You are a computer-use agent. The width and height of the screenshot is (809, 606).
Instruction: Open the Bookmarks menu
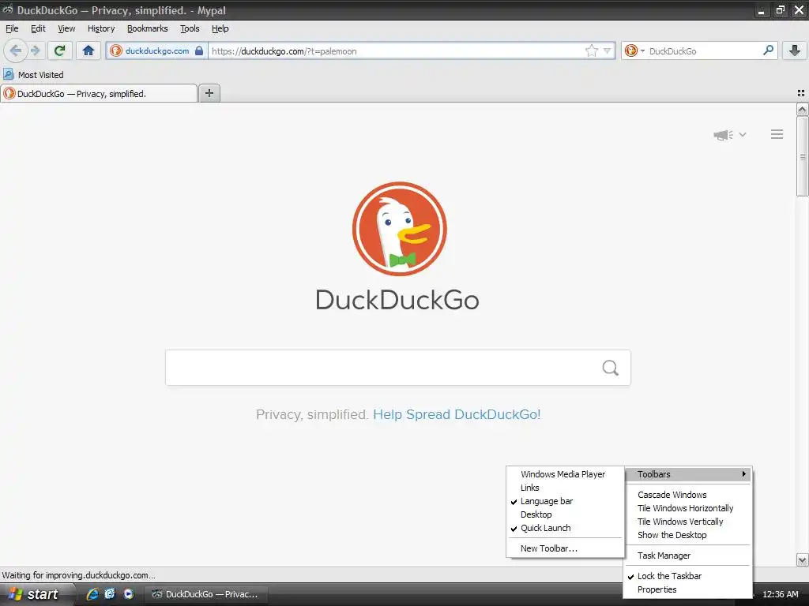click(148, 28)
